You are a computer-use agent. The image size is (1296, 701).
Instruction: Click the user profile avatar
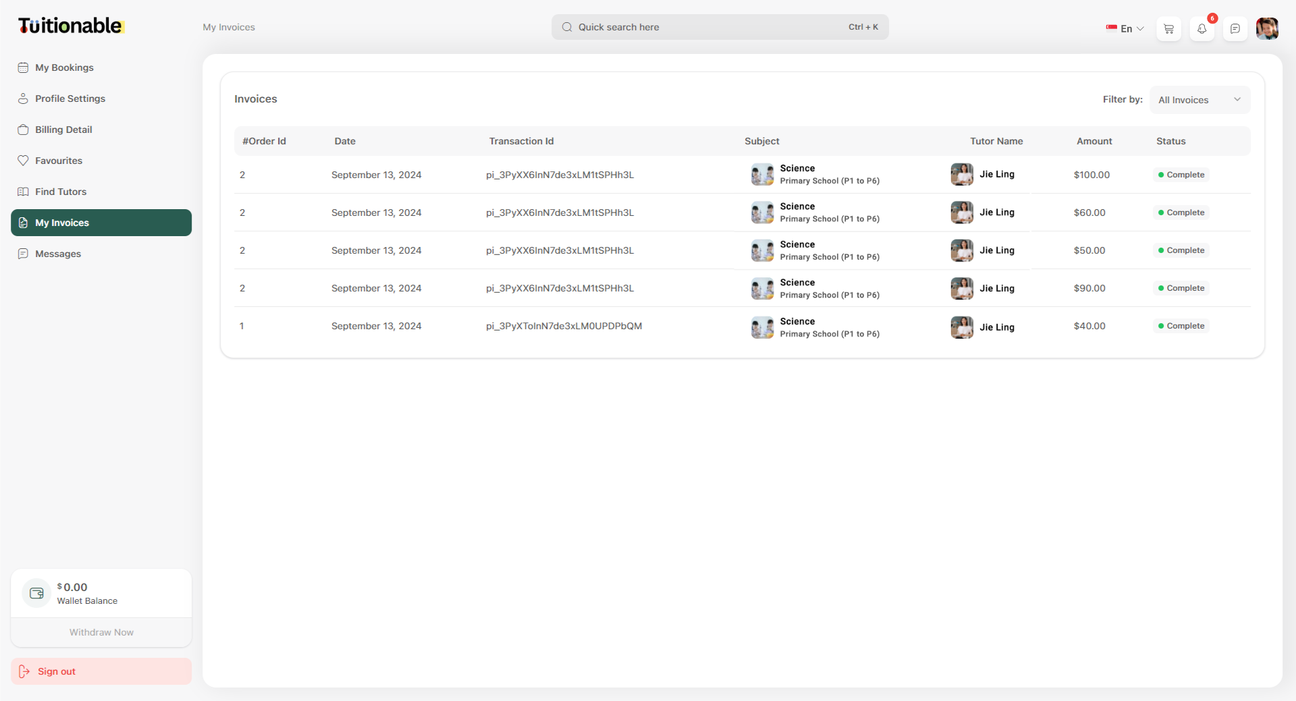pos(1267,28)
